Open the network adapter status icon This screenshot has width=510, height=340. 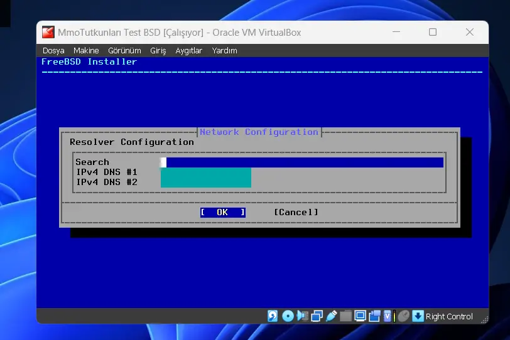point(317,316)
